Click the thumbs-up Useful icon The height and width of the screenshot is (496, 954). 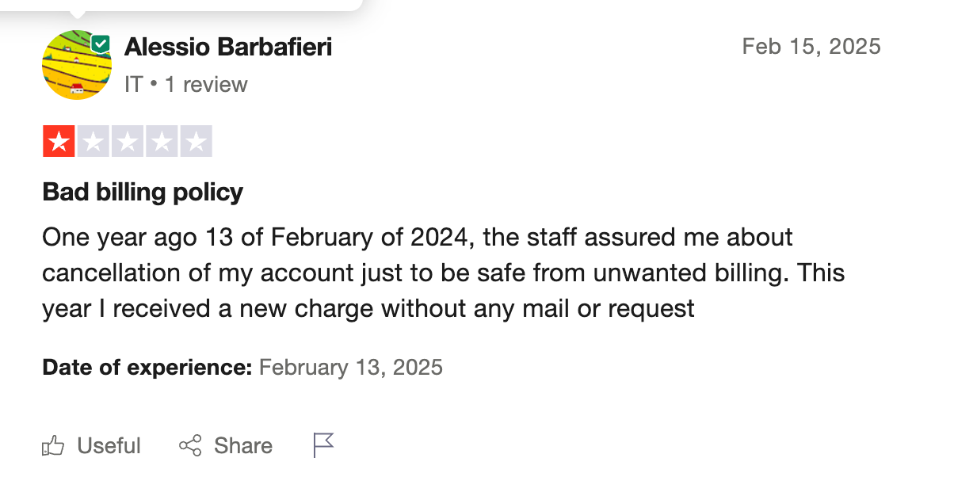53,446
